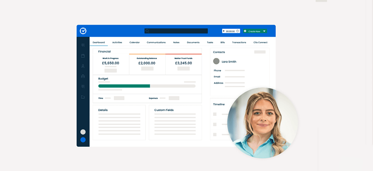
Task: Click the Clio checkmark logo
Action: [x=83, y=31]
